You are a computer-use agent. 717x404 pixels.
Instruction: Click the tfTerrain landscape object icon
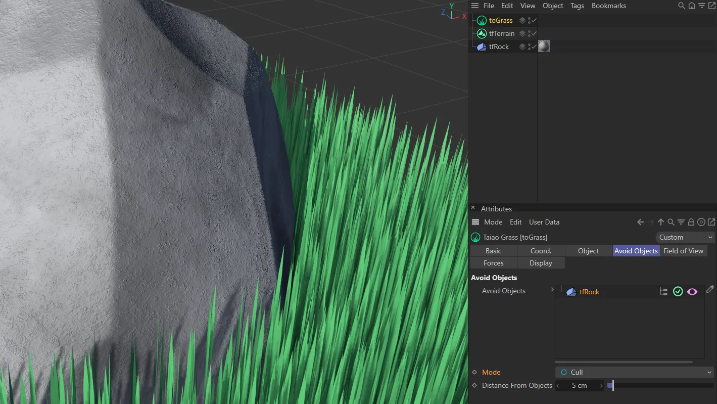[482, 33]
